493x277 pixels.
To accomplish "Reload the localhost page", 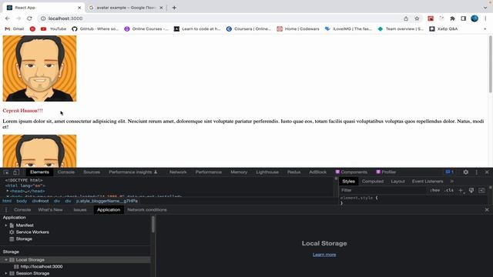I will coord(29,18).
